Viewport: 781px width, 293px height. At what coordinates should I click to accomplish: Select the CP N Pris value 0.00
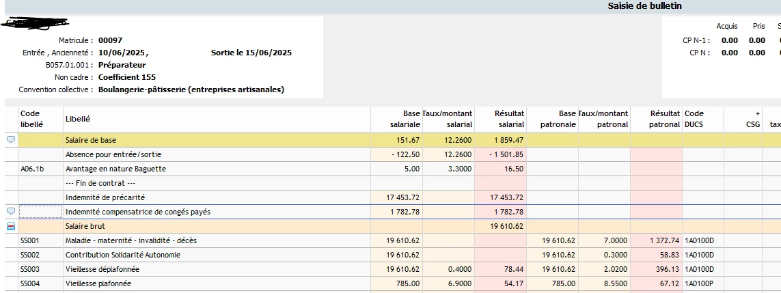click(x=757, y=53)
